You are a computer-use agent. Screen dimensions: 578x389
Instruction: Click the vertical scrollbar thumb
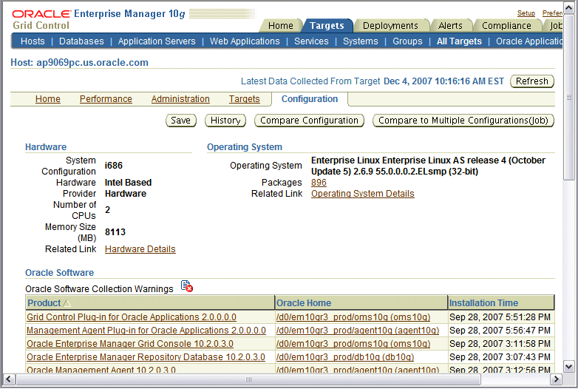tap(568, 98)
